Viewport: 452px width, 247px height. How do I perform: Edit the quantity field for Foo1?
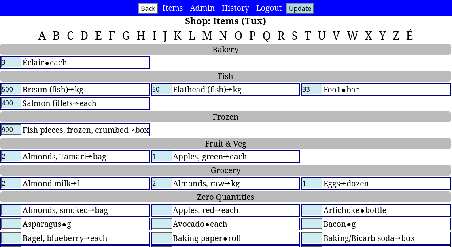click(312, 90)
